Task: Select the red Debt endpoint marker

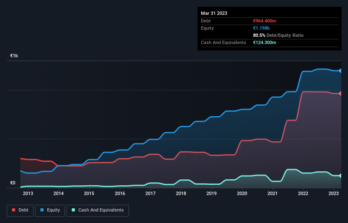Action: pos(341,93)
